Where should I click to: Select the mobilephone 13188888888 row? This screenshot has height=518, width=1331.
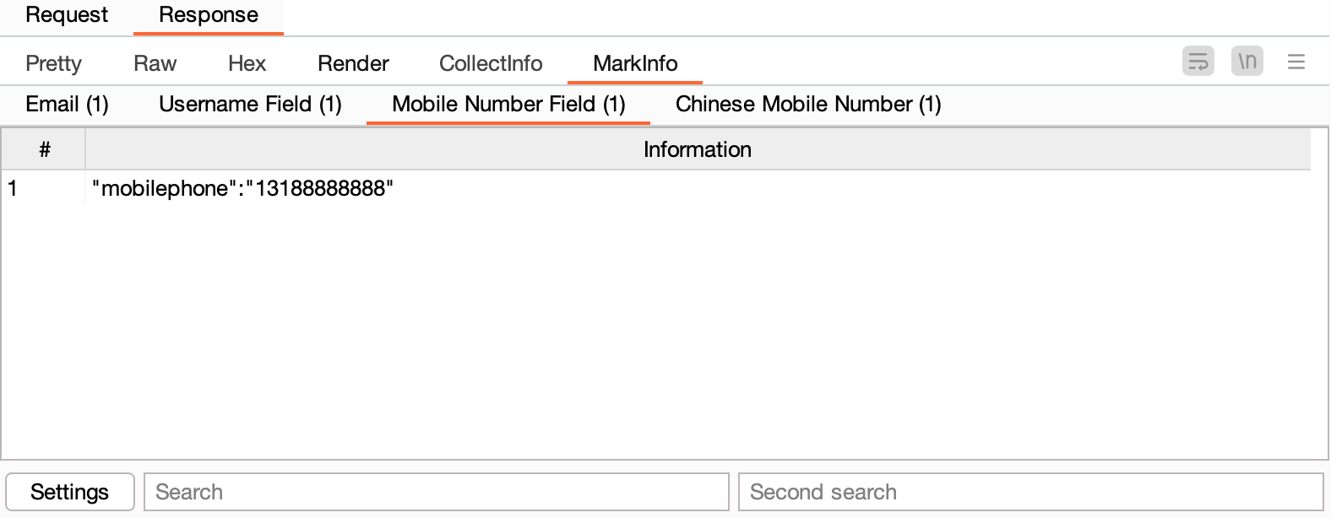(x=242, y=188)
